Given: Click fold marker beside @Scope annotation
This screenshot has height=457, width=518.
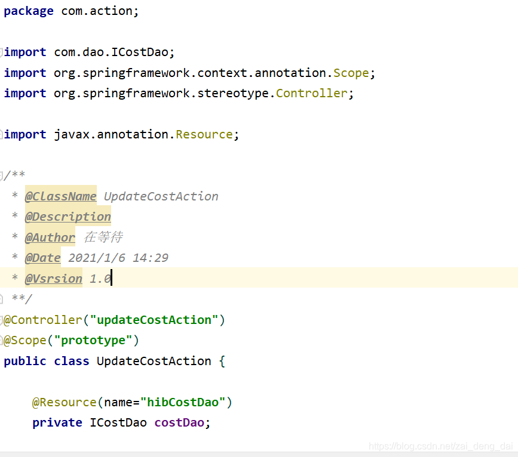Looking at the screenshot, I should [x=1, y=341].
